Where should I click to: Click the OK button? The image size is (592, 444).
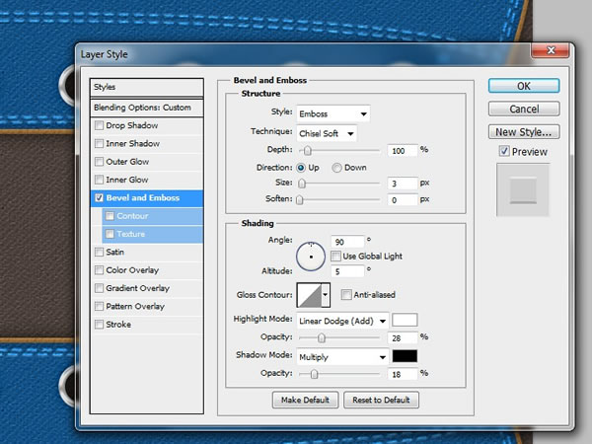point(524,86)
